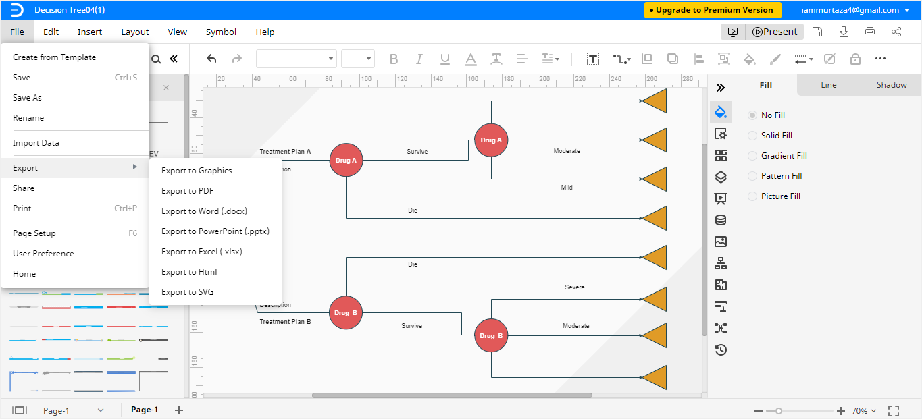Viewport: 922px width, 419px height.
Task: Click the group objects toolbar icon
Action: (x=724, y=59)
